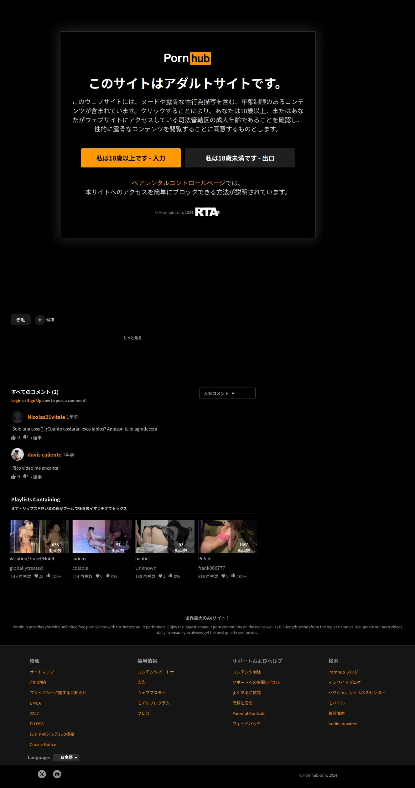This screenshot has height=788, width=415.
Task: Dislike davis caliente's comment with thumbs-down icon
Action: tap(25, 477)
